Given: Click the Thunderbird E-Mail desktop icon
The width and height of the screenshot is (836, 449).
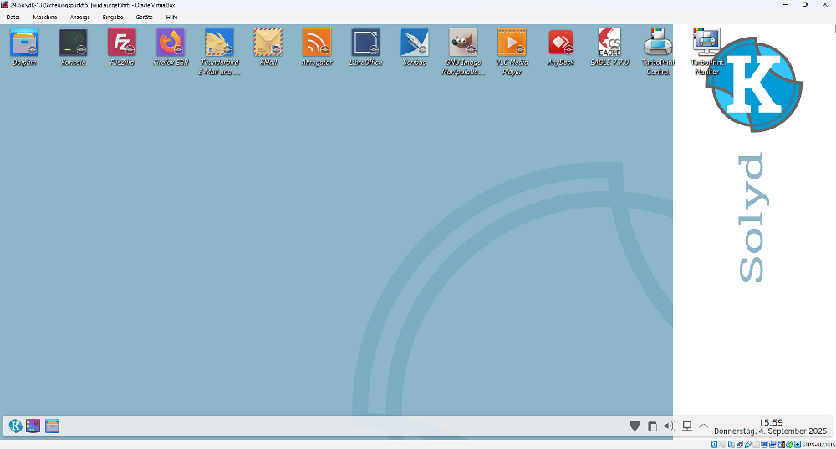Looking at the screenshot, I should pyautogui.click(x=219, y=43).
